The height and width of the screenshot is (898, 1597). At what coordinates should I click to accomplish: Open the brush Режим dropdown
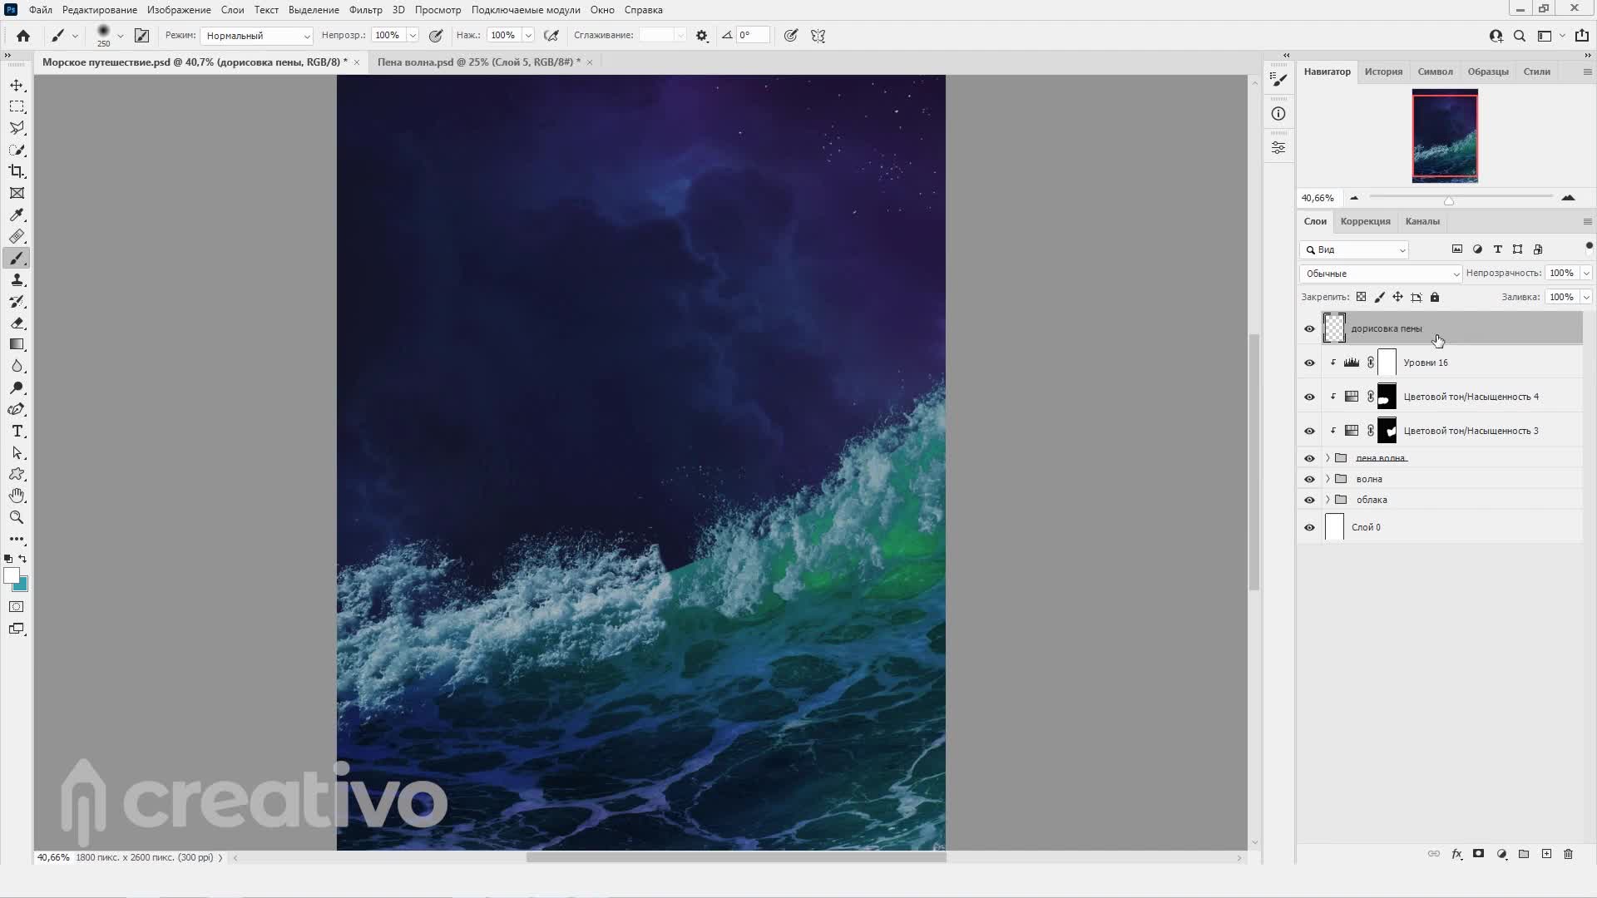257,36
